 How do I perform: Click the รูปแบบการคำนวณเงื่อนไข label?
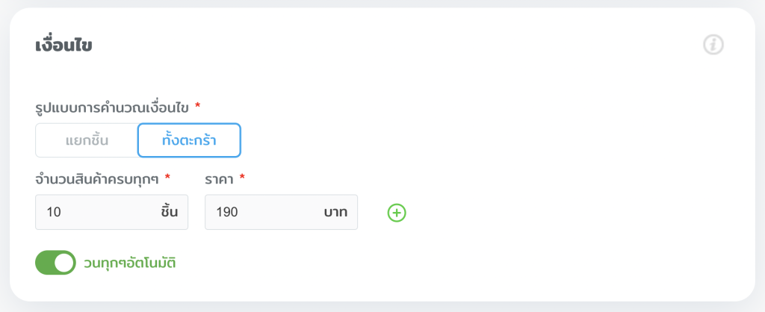[112, 107]
